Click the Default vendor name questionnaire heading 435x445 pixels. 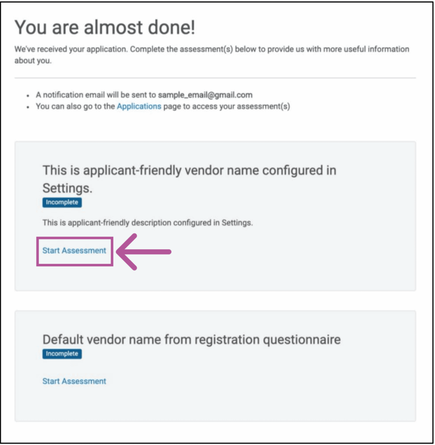pos(191,339)
